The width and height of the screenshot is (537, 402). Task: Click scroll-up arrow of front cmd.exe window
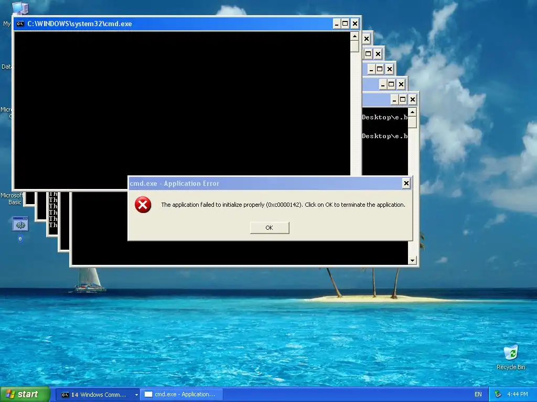point(355,36)
